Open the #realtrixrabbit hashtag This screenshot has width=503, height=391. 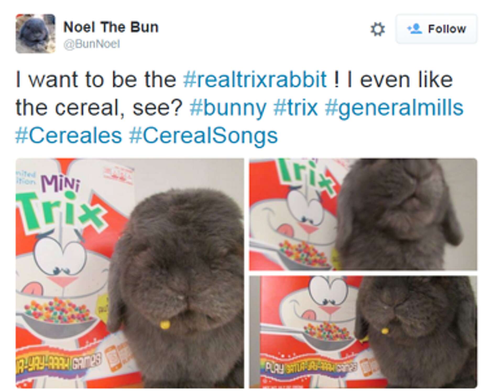pyautogui.click(x=255, y=79)
